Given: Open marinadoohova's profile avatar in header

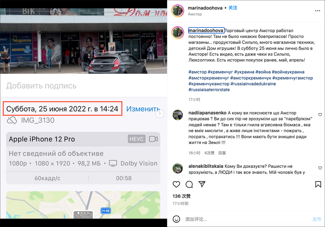Looking at the screenshot, I should 178,11.
